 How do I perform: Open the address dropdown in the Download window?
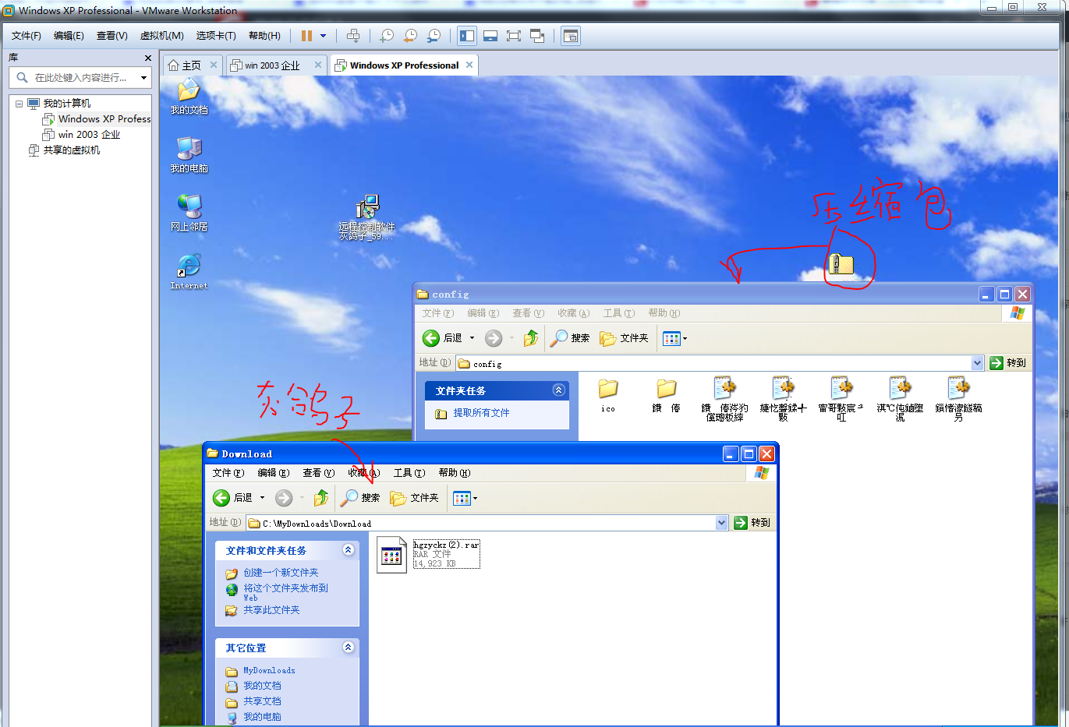point(722,523)
